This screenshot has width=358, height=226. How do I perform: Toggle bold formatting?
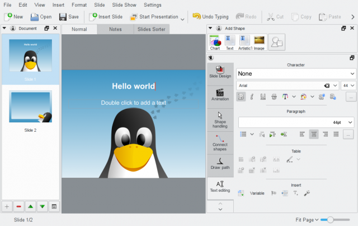pyautogui.click(x=241, y=97)
